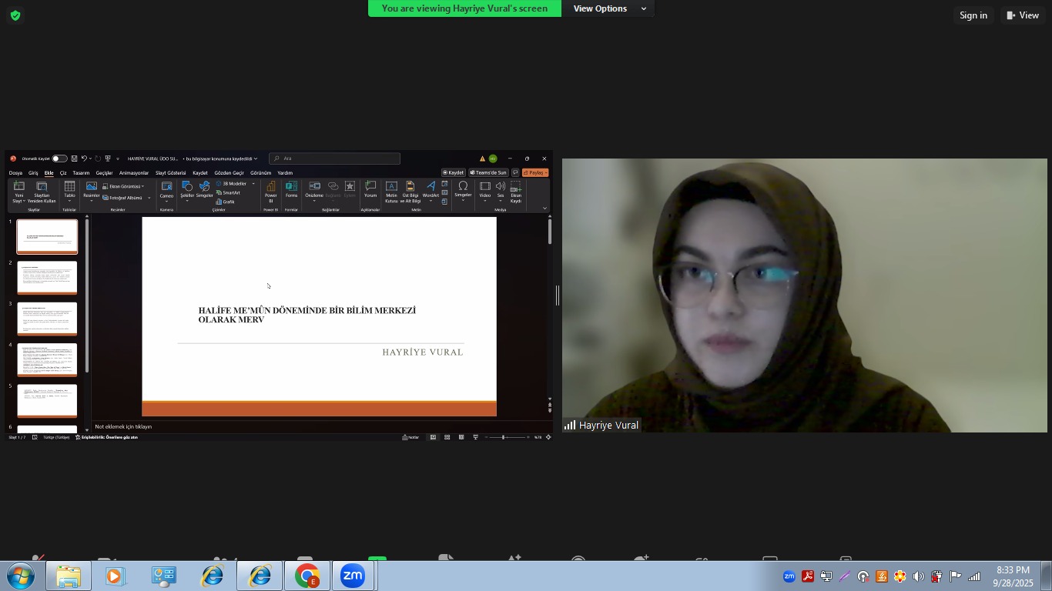The image size is (1052, 591).
Task: Open the Tasarım ribbon tab
Action: pyautogui.click(x=81, y=173)
